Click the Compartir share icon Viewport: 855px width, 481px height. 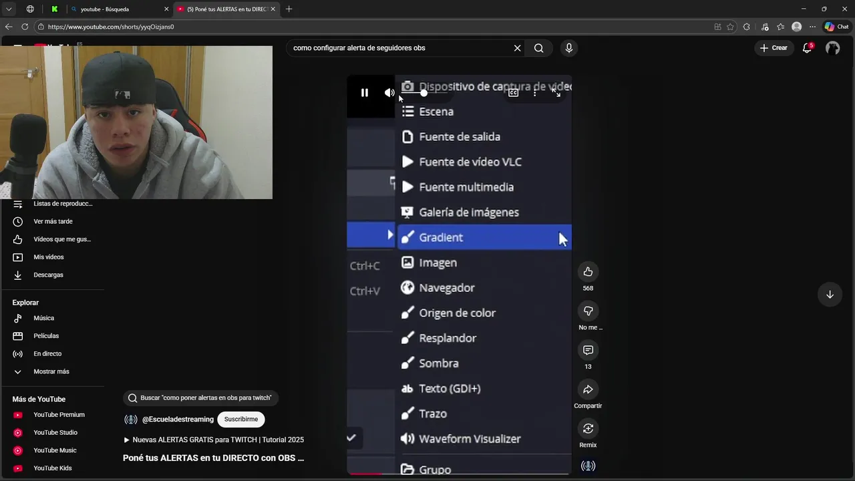588,389
